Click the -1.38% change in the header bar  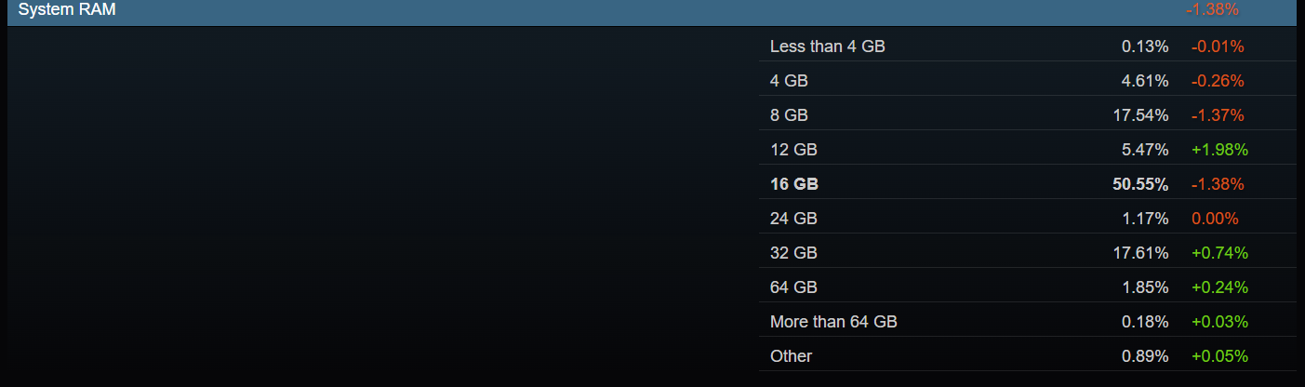1212,10
